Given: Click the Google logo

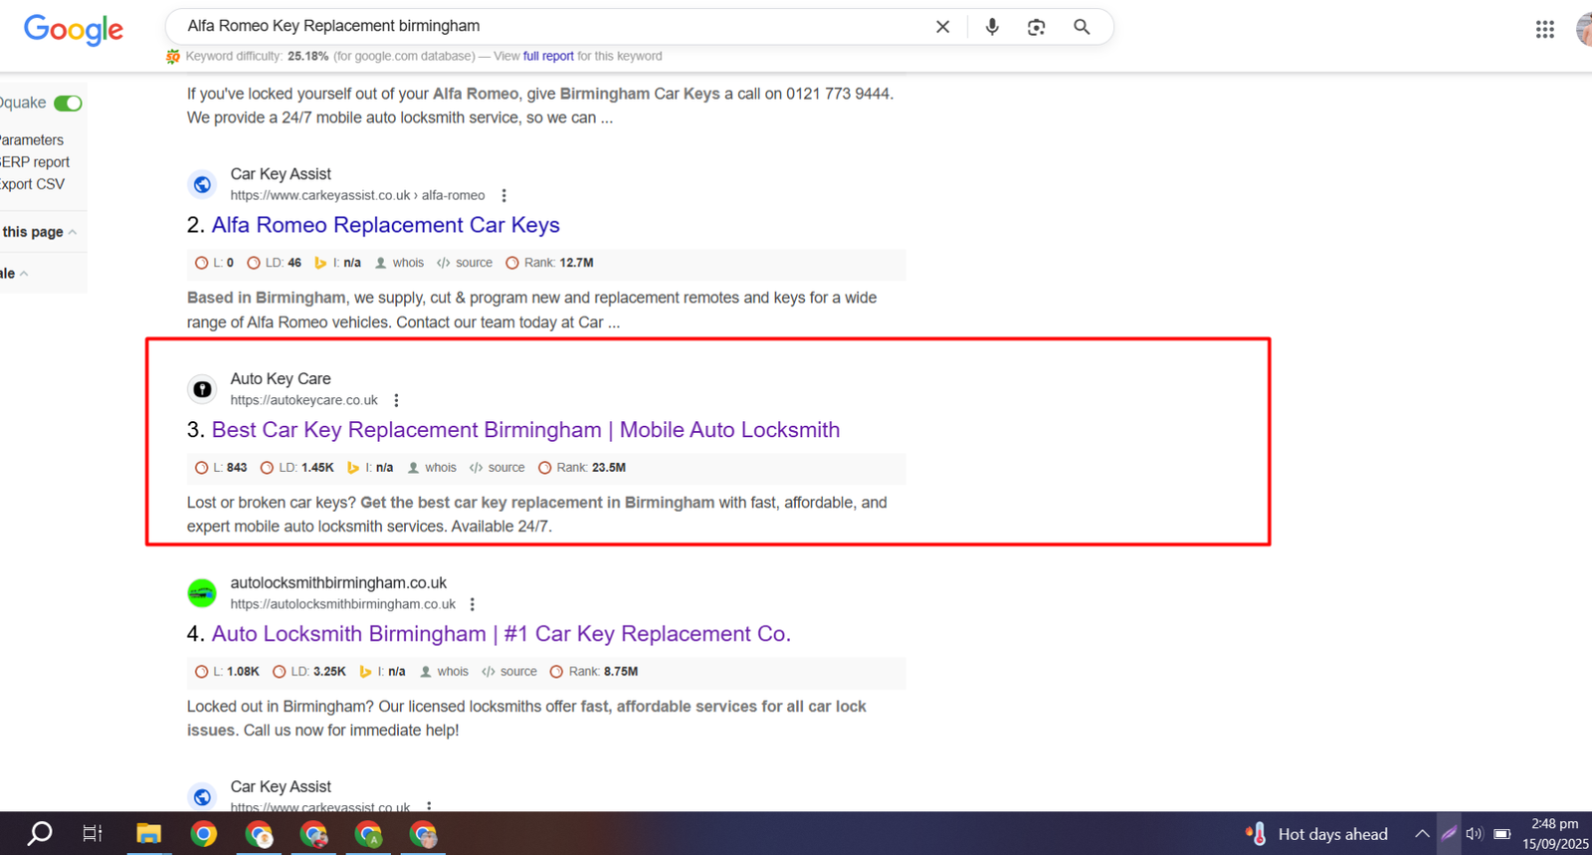Looking at the screenshot, I should pyautogui.click(x=74, y=29).
